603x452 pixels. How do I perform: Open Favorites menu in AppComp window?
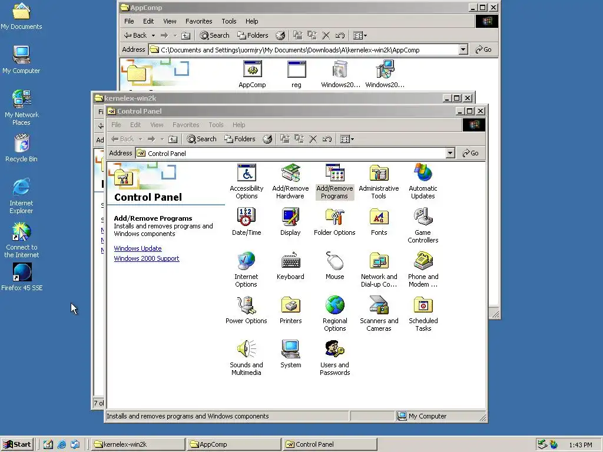click(x=199, y=21)
